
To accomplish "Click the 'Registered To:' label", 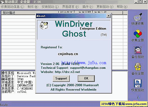I will 52,47.
